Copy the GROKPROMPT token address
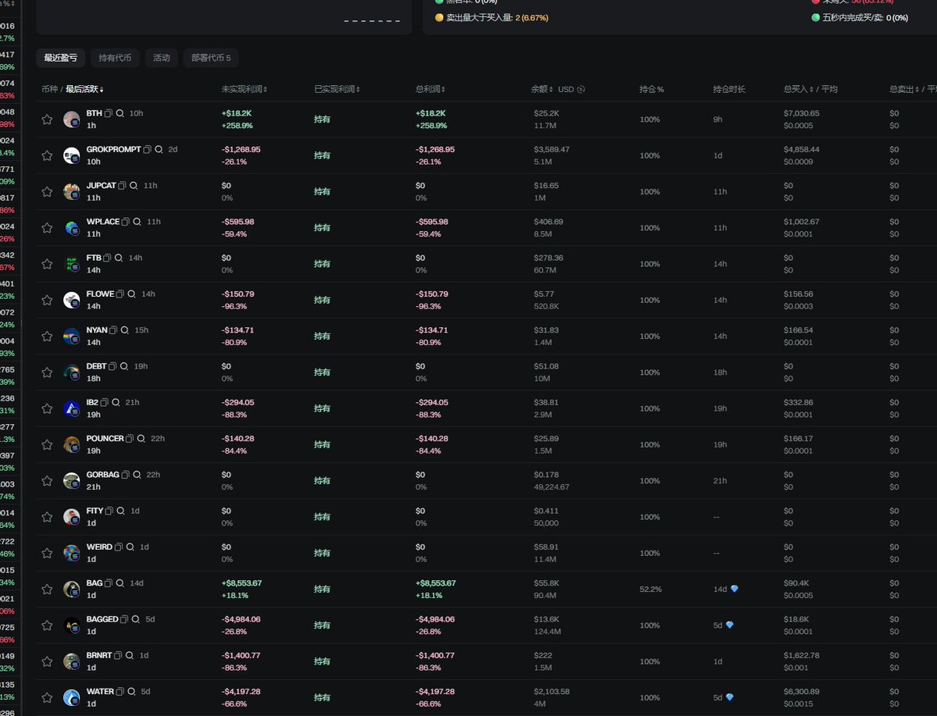 point(148,149)
